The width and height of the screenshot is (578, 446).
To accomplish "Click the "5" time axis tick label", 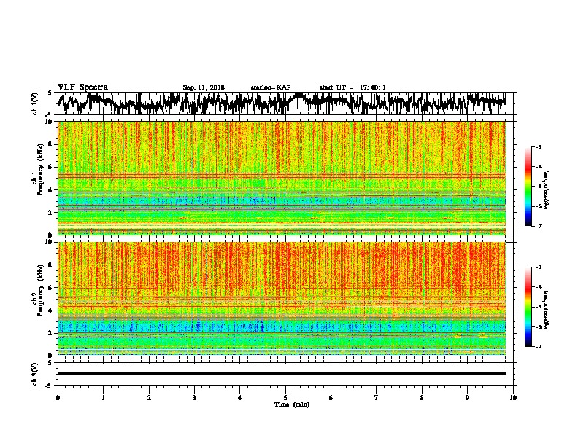I will pyautogui.click(x=285, y=398).
